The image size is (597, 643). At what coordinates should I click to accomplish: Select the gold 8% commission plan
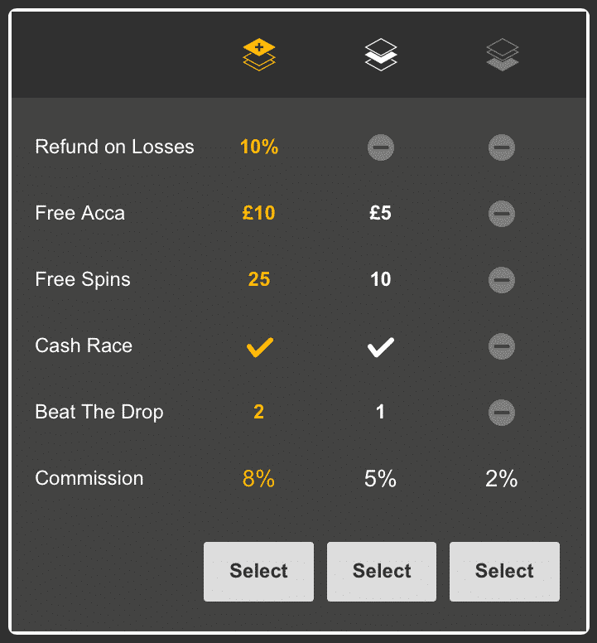[258, 571]
